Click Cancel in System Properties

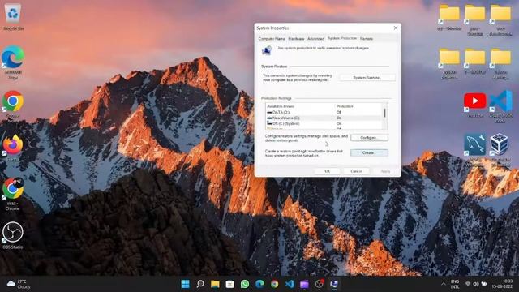point(357,171)
